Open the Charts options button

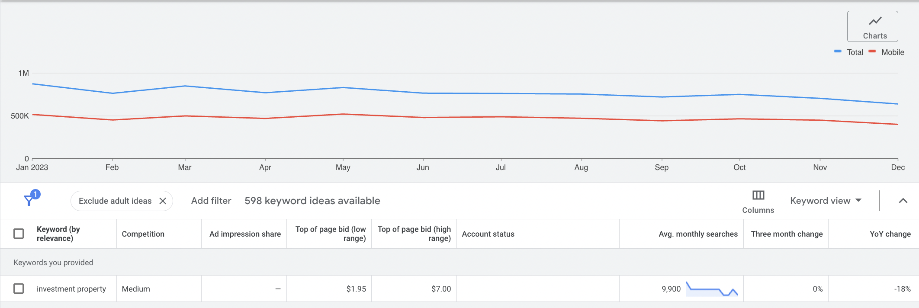872,26
